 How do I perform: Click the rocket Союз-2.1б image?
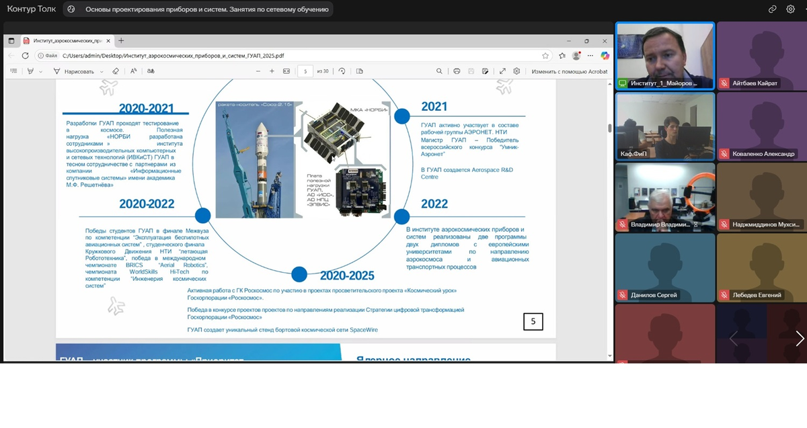[254, 159]
